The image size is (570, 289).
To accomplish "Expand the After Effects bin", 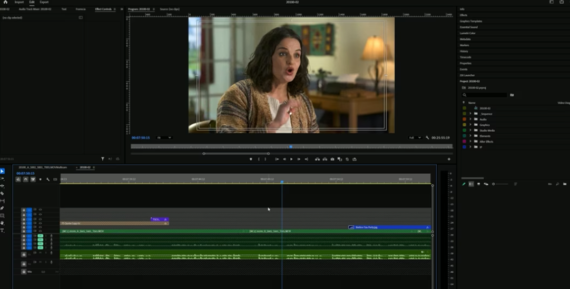I will click(470, 141).
